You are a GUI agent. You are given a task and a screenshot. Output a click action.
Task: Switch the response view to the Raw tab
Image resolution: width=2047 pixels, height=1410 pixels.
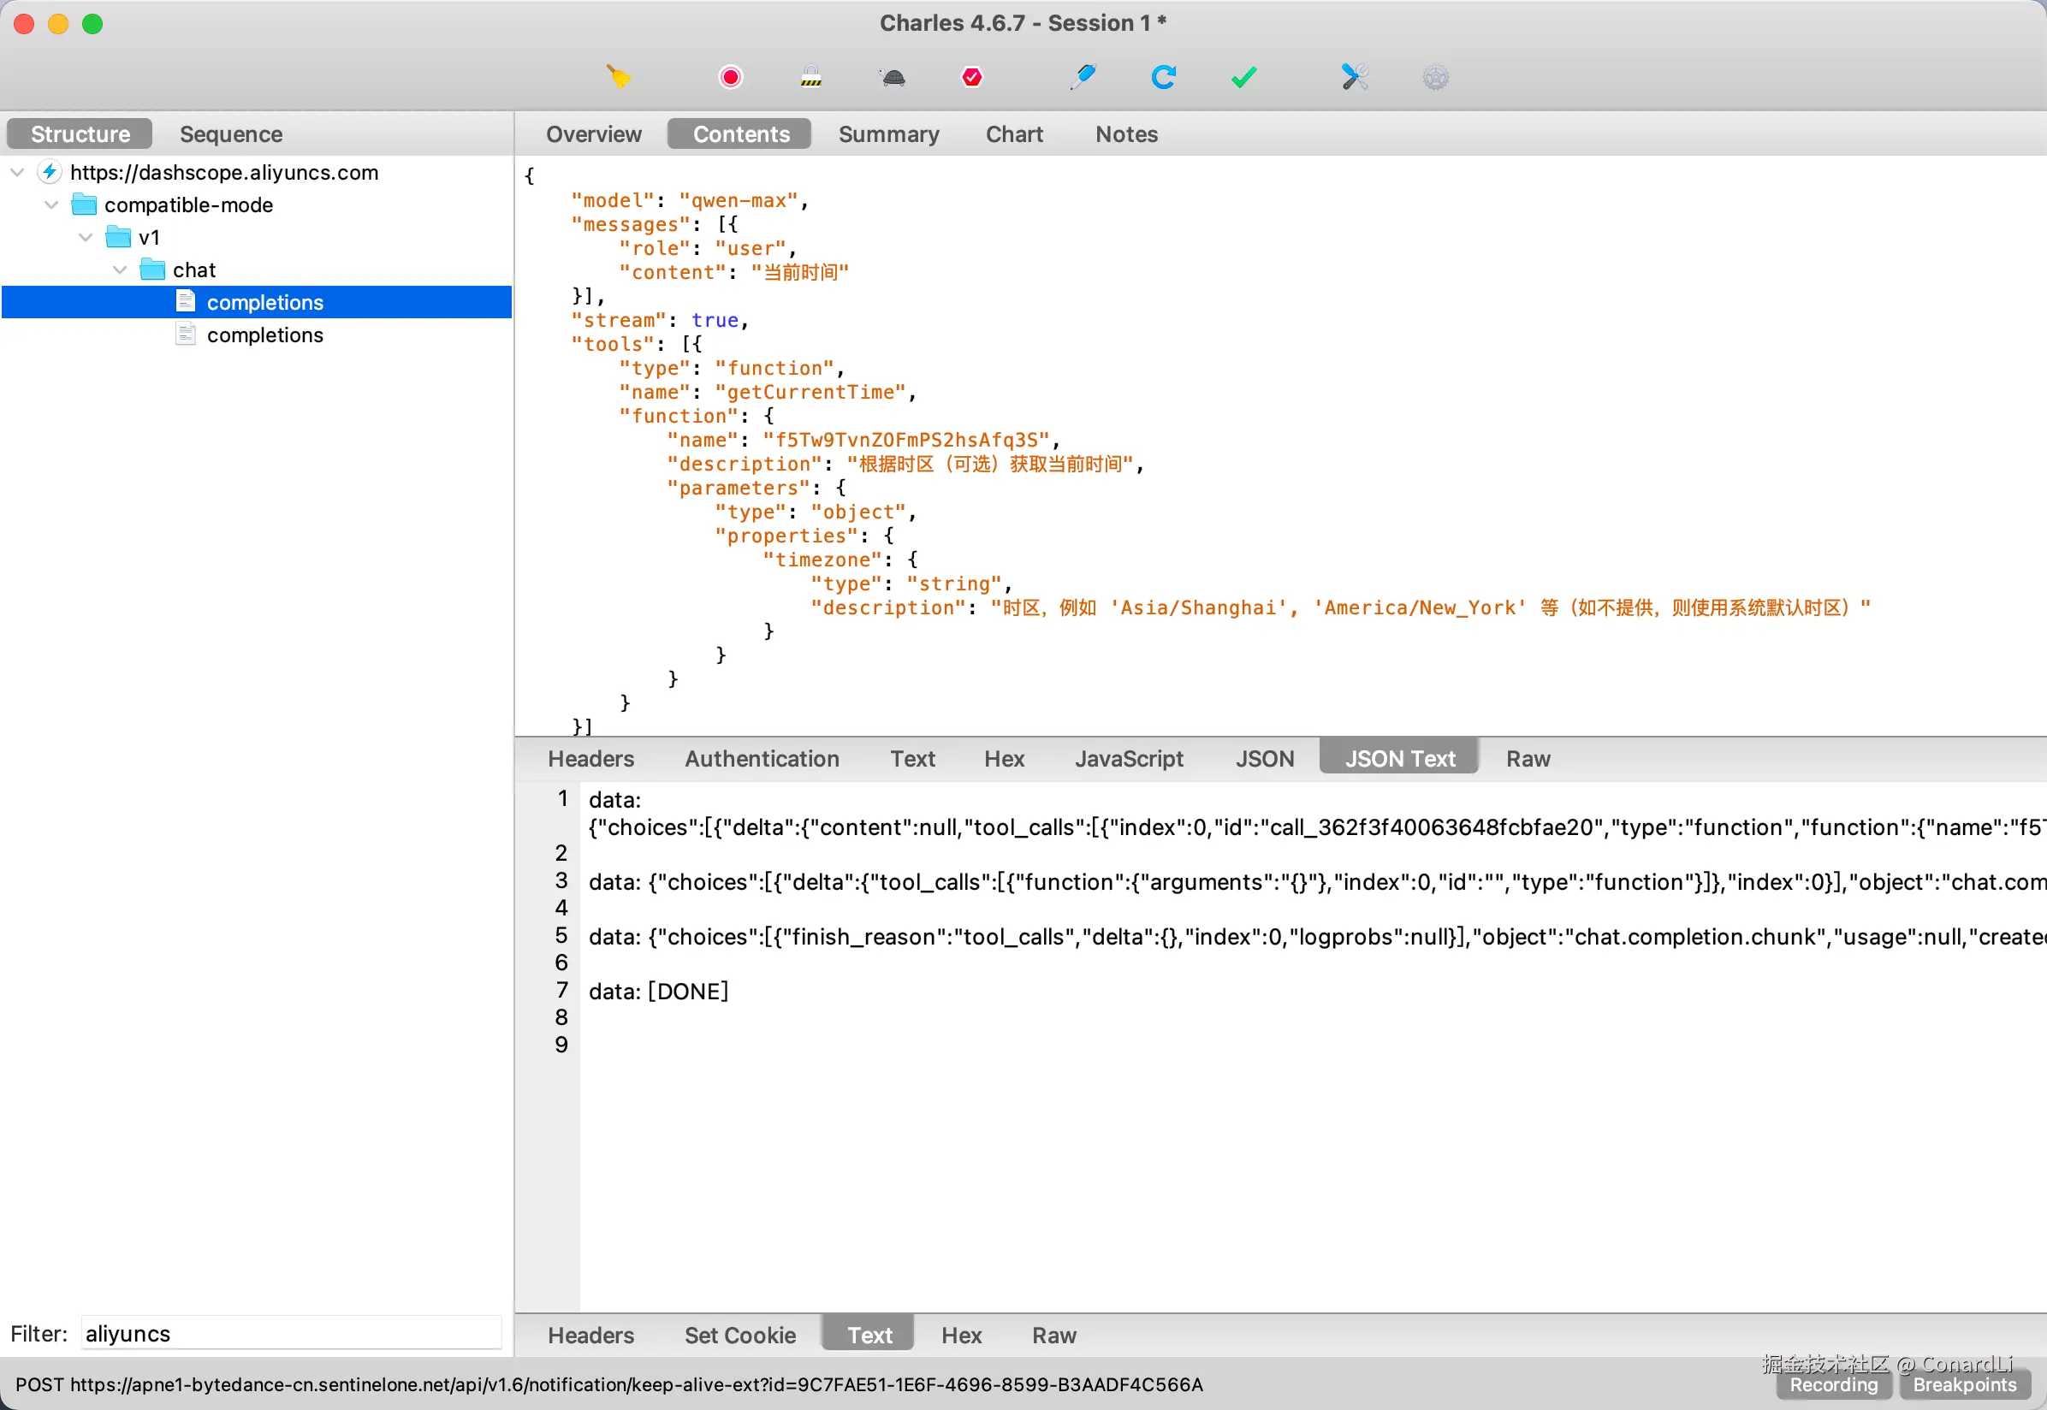click(1054, 1335)
